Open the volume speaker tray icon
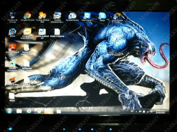Screen dimensions: 177x132 152,112
